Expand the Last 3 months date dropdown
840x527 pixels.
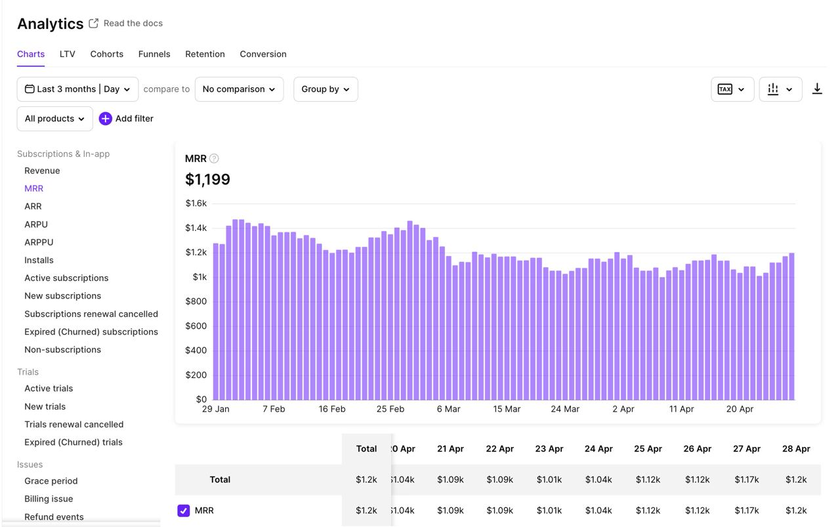click(x=77, y=89)
